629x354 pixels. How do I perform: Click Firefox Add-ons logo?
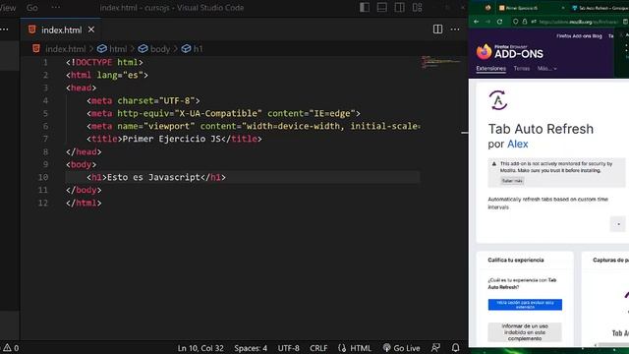tap(509, 52)
